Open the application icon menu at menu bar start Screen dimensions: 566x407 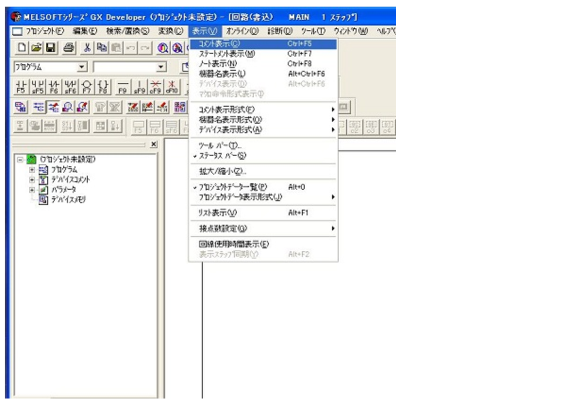pos(16,31)
